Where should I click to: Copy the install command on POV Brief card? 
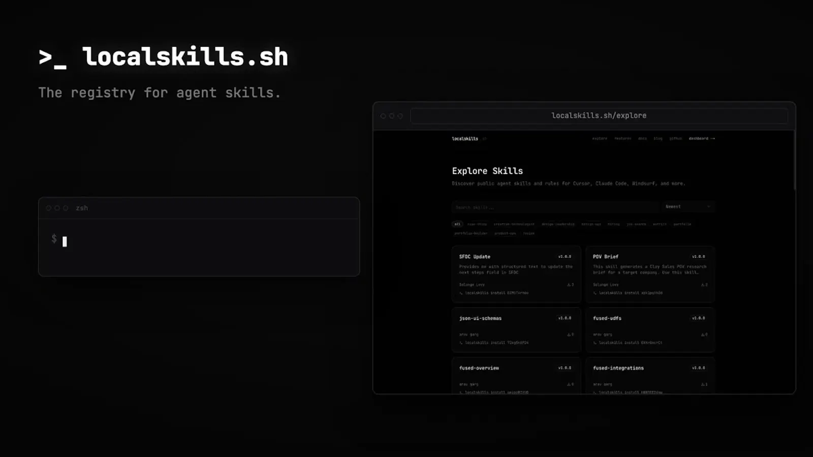[628, 293]
